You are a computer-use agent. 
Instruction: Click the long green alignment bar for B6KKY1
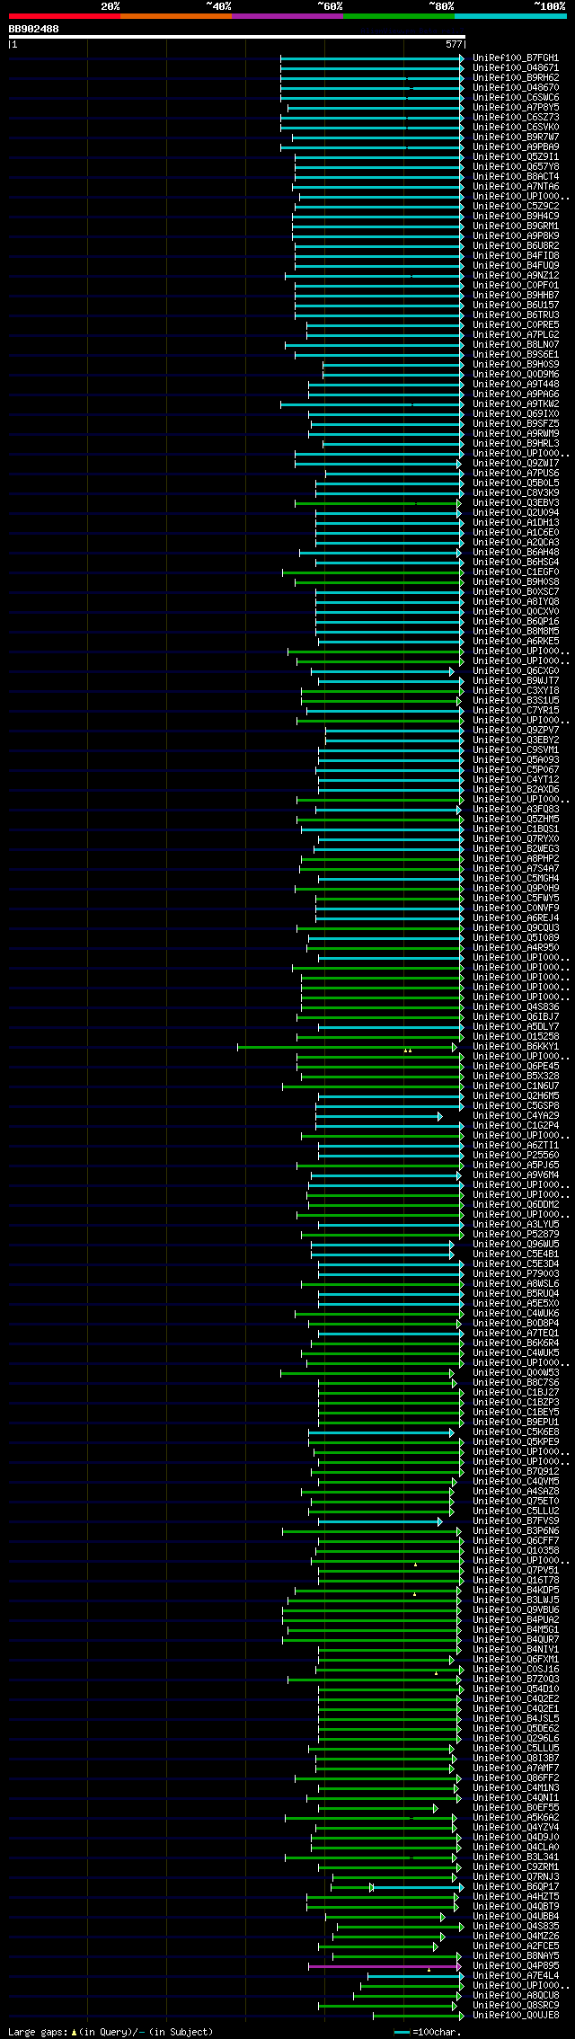point(347,1047)
